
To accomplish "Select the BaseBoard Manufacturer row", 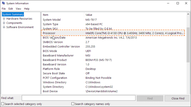I will 114,55.
